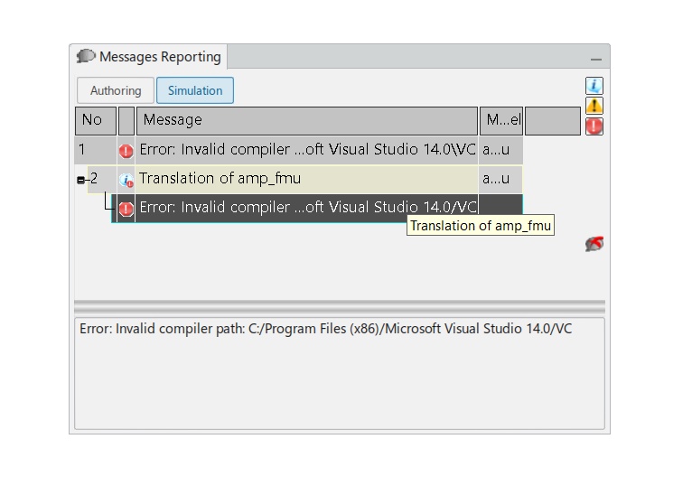The width and height of the screenshot is (692, 495).
Task: Click the M...el column header
Action: tap(501, 120)
